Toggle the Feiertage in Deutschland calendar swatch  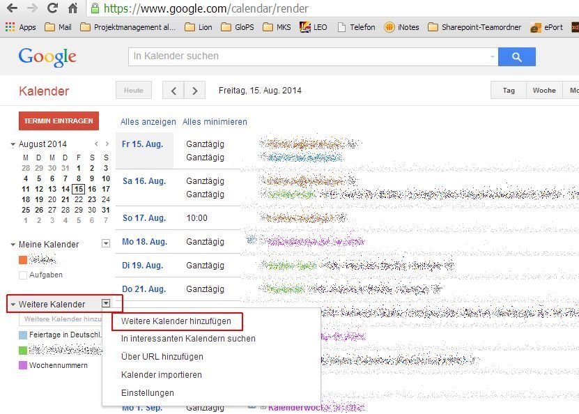23,335
